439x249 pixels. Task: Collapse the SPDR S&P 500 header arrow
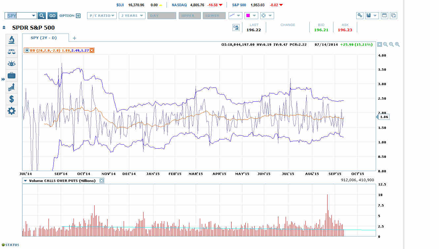tap(4, 28)
